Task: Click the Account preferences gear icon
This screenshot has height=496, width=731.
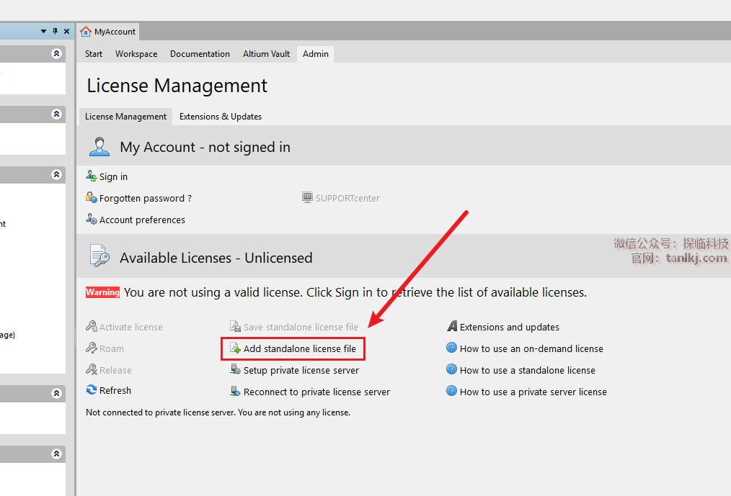Action: click(x=92, y=219)
